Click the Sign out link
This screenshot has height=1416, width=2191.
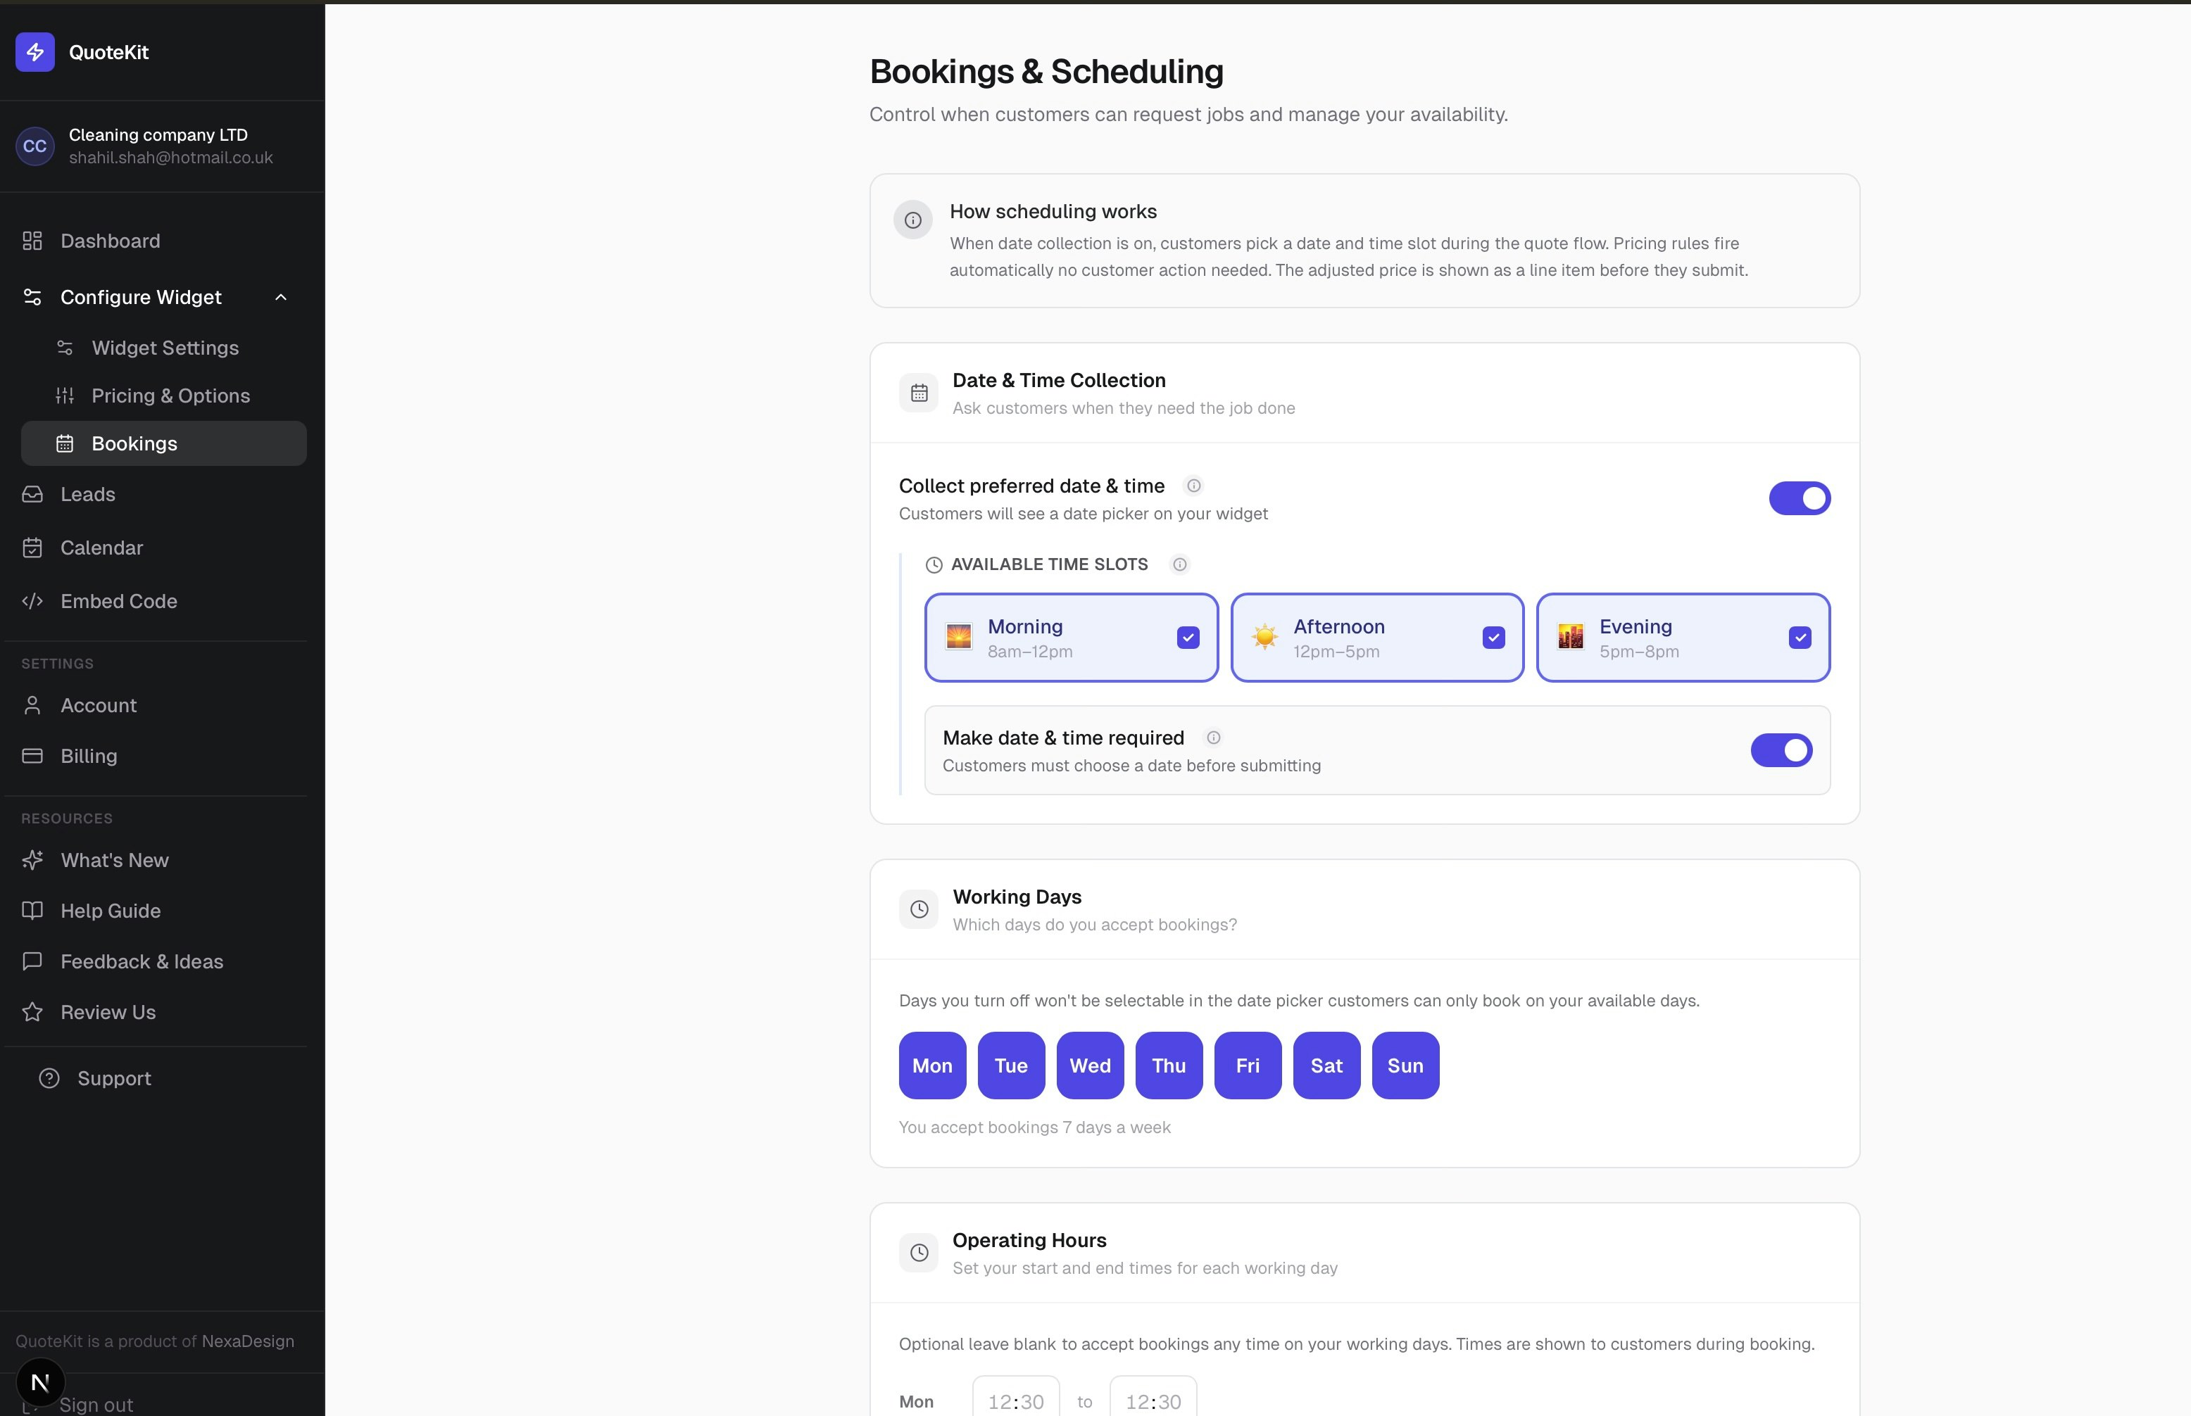point(96,1404)
